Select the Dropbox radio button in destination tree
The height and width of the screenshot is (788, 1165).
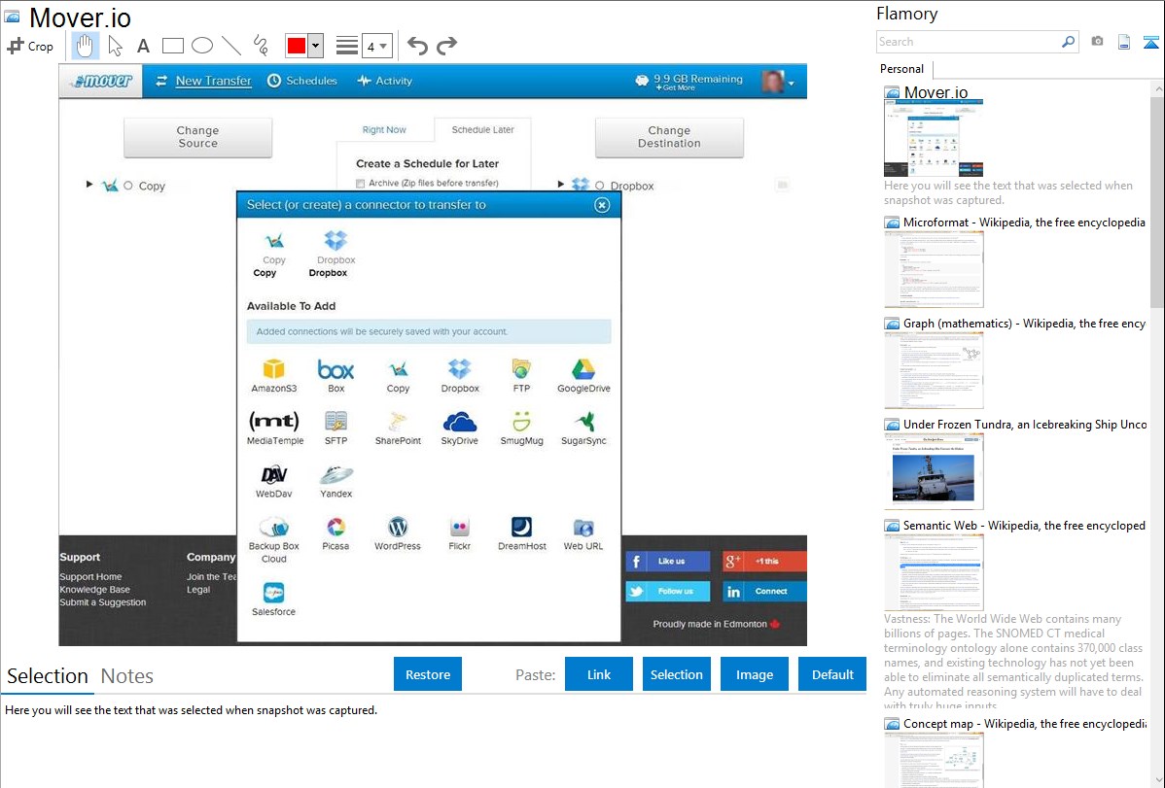click(600, 186)
